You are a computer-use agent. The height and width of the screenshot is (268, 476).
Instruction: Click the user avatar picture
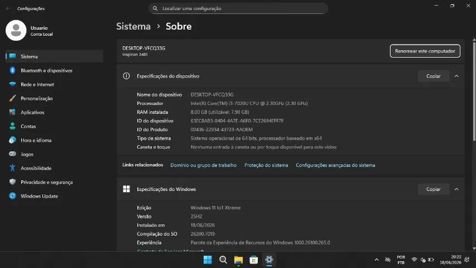tap(16, 30)
